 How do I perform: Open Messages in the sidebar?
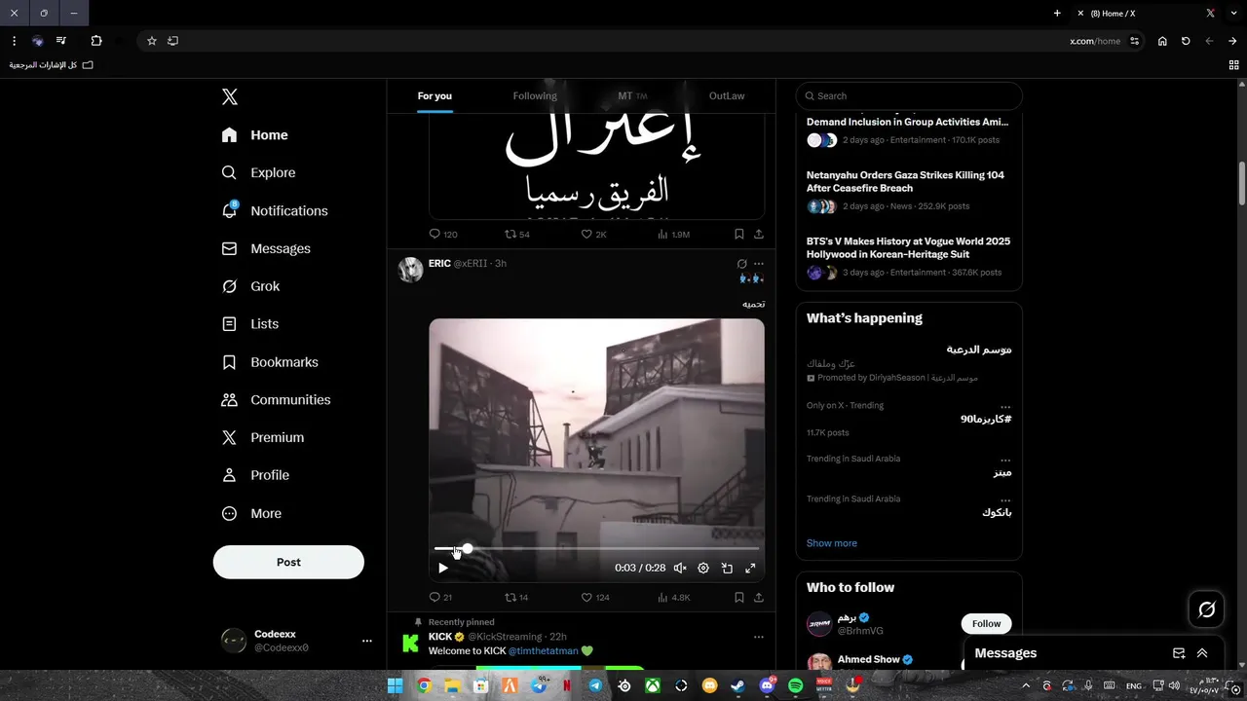point(266,248)
